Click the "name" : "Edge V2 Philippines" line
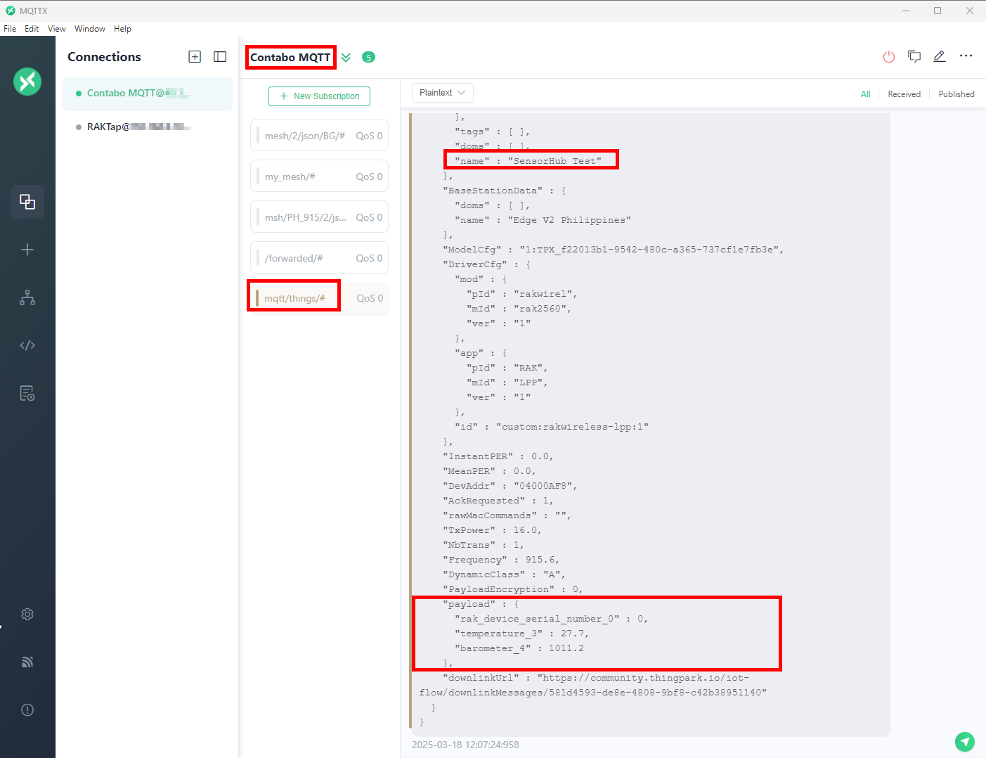 tap(543, 220)
